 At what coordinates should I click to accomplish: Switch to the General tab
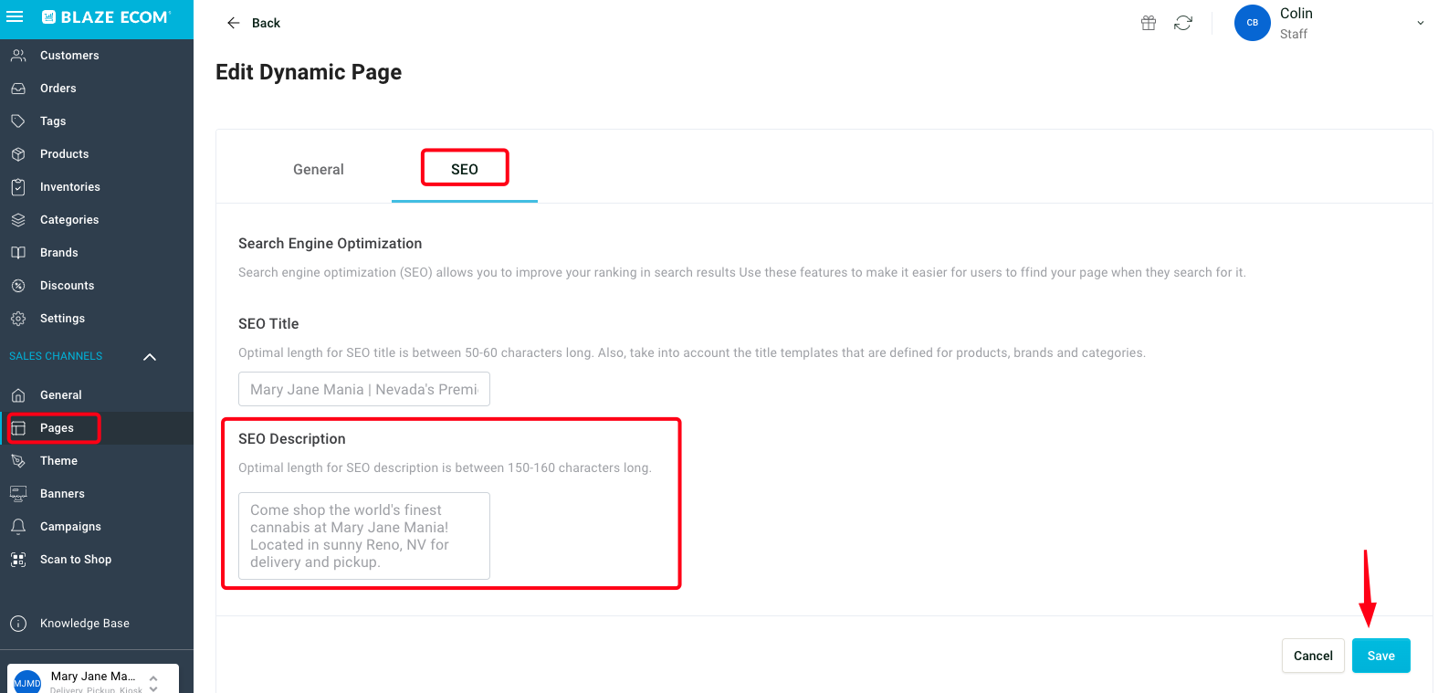319,170
